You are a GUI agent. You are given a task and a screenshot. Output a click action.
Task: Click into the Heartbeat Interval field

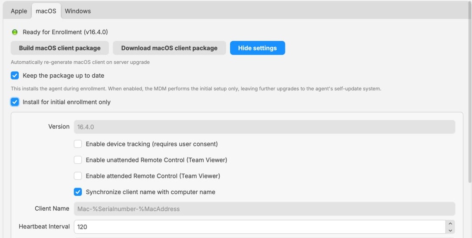tap(260, 227)
